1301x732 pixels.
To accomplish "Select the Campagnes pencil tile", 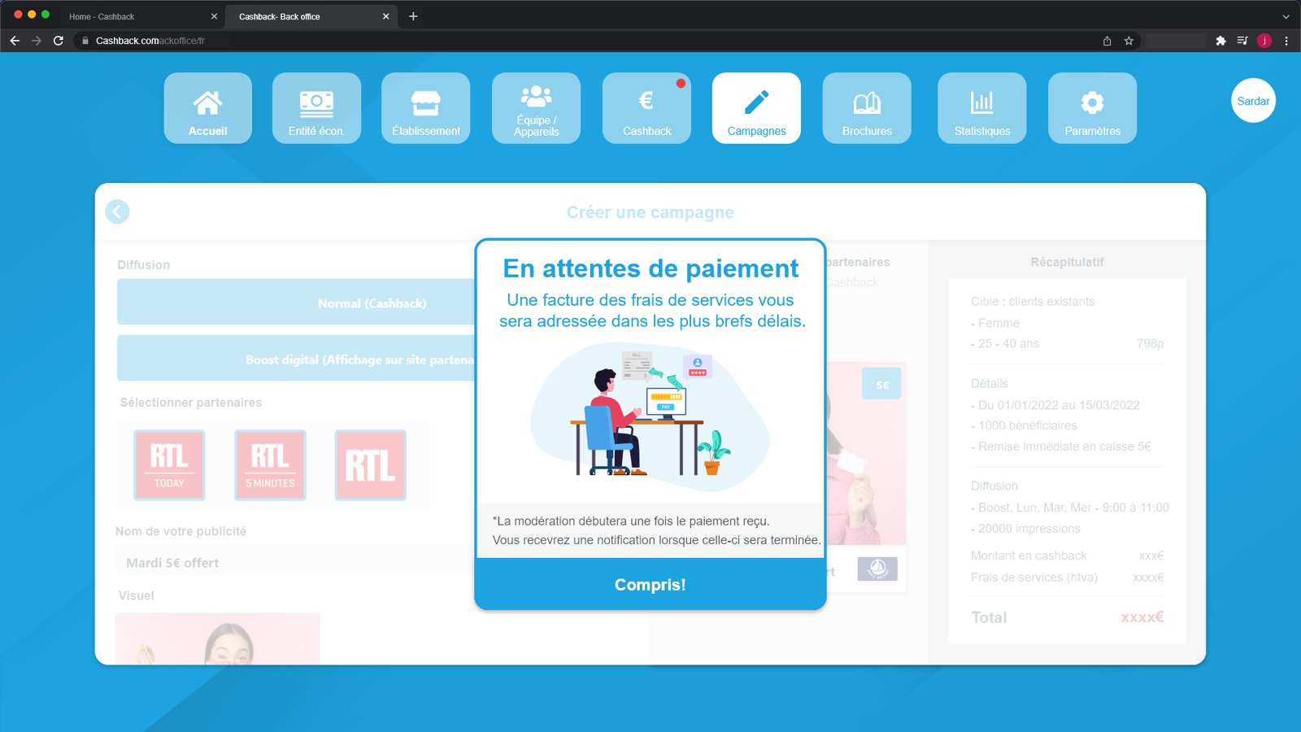I will click(756, 108).
